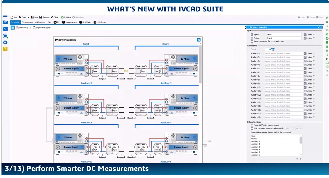Click the Open file button
The height and width of the screenshot is (178, 329).
23,17
